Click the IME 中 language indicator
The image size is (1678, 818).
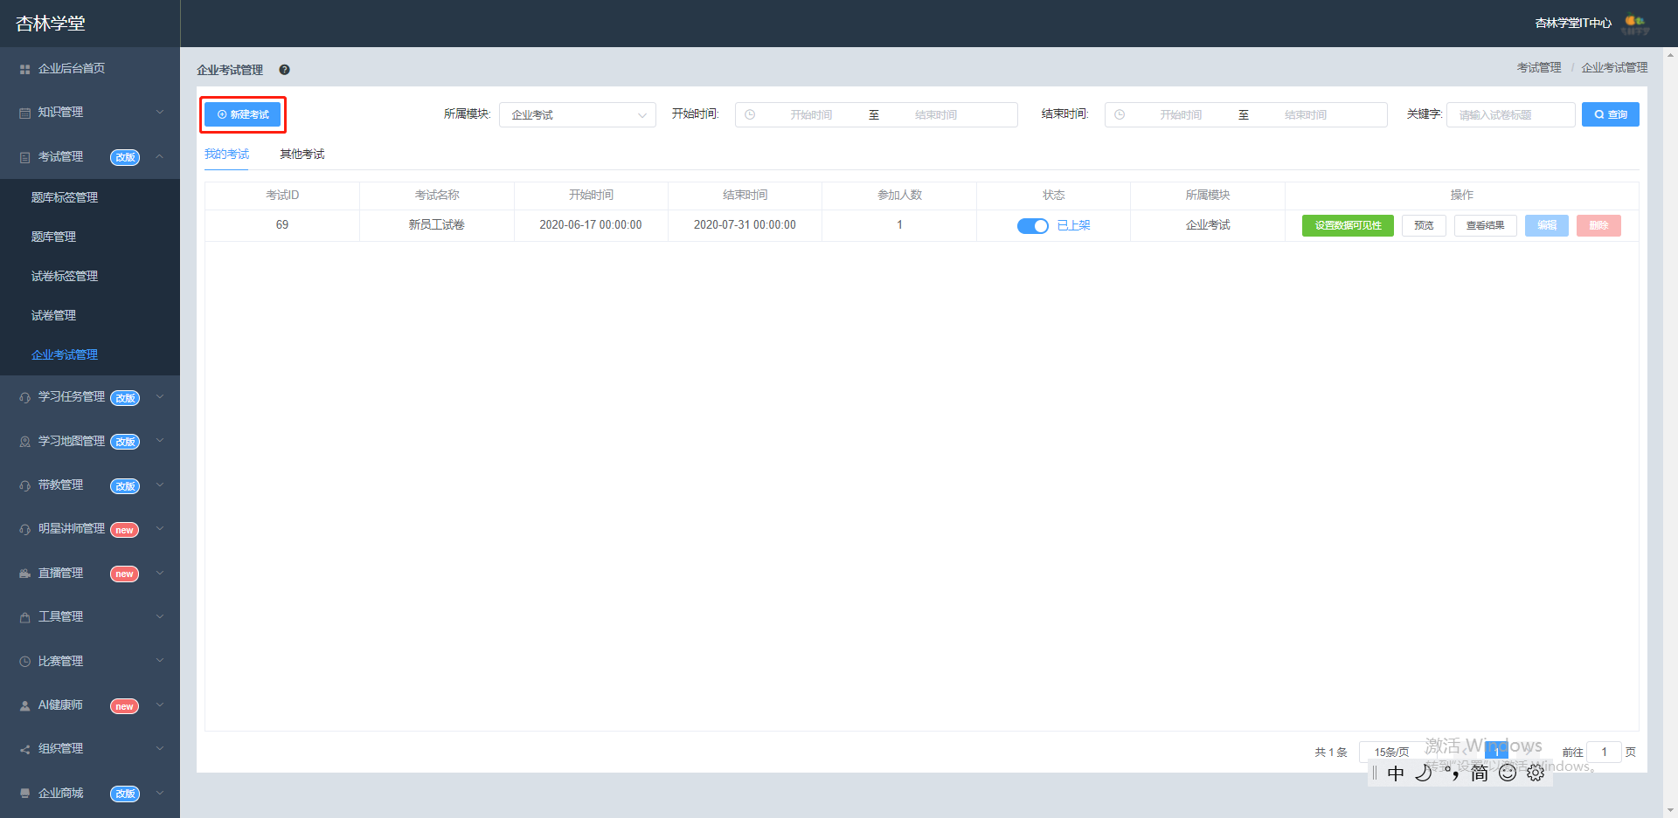point(1396,773)
